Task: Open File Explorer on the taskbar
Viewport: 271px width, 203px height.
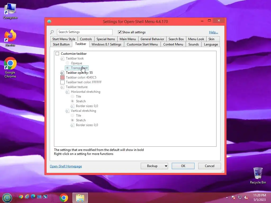Action: tap(80, 198)
